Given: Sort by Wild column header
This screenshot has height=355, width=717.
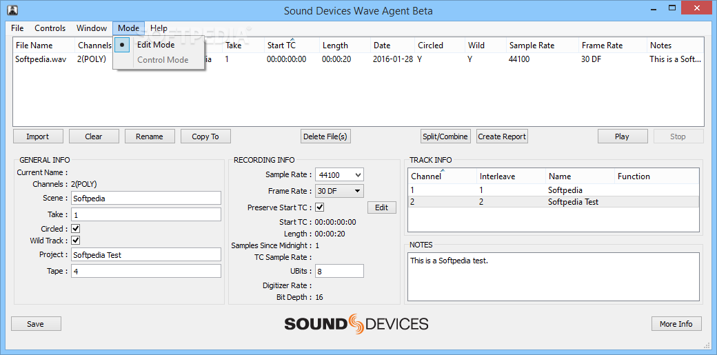Looking at the screenshot, I should [x=485, y=45].
